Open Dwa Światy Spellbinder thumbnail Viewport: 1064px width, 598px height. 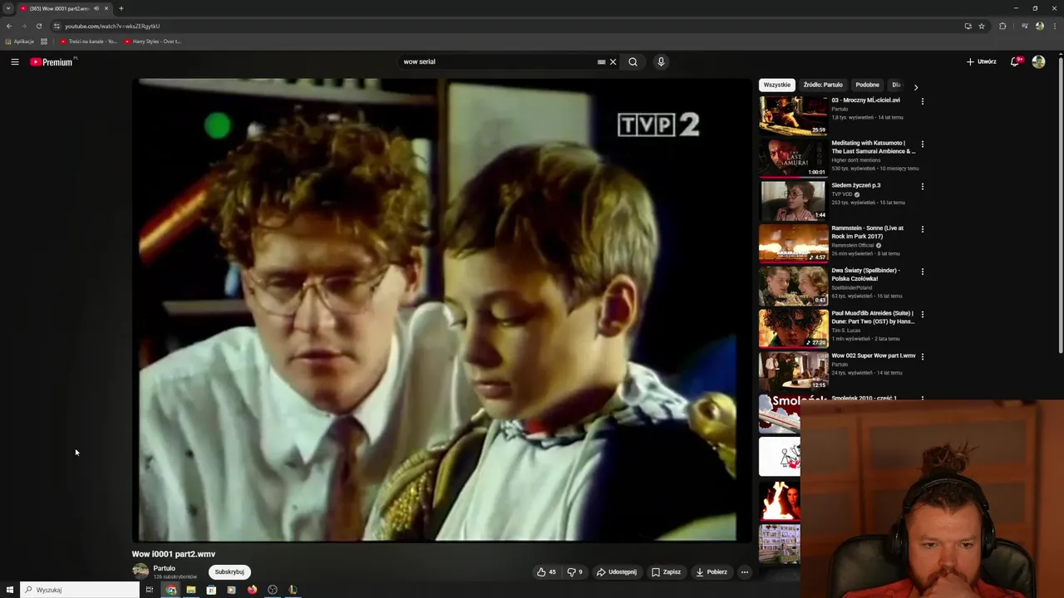pos(793,286)
